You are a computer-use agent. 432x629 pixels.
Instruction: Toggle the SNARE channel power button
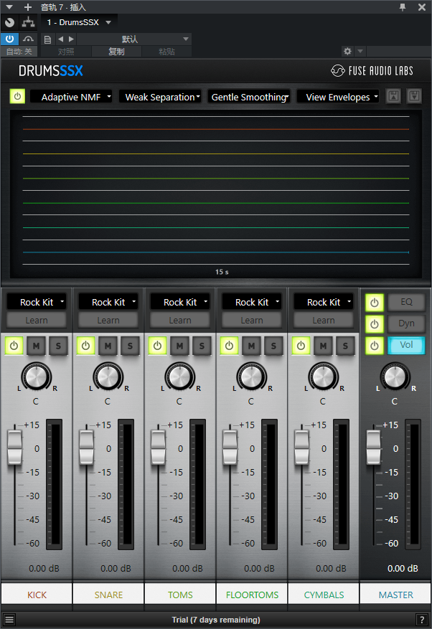tap(85, 346)
